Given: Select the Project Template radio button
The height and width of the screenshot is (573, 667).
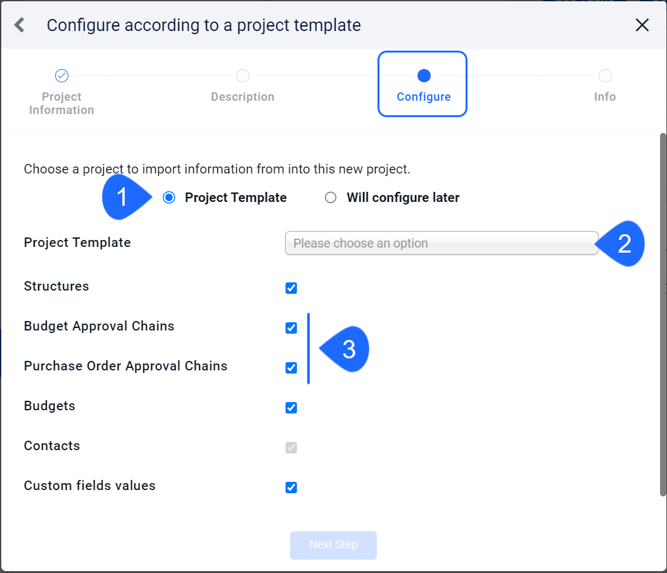Looking at the screenshot, I should 169,198.
